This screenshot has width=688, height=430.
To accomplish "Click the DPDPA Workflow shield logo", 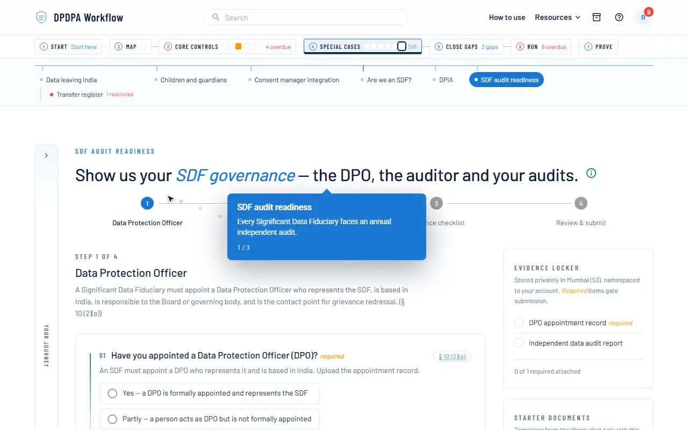I will 41,17.
